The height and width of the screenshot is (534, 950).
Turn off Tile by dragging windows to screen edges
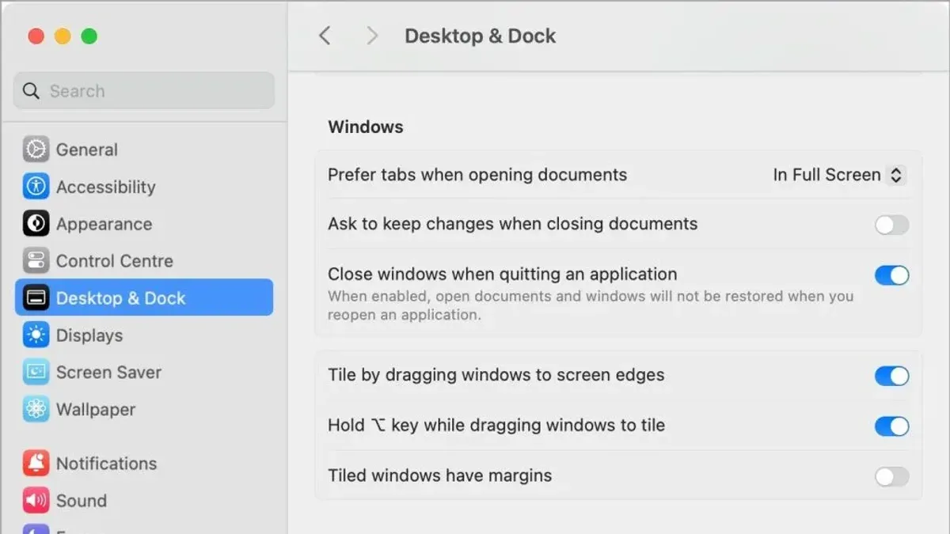891,376
